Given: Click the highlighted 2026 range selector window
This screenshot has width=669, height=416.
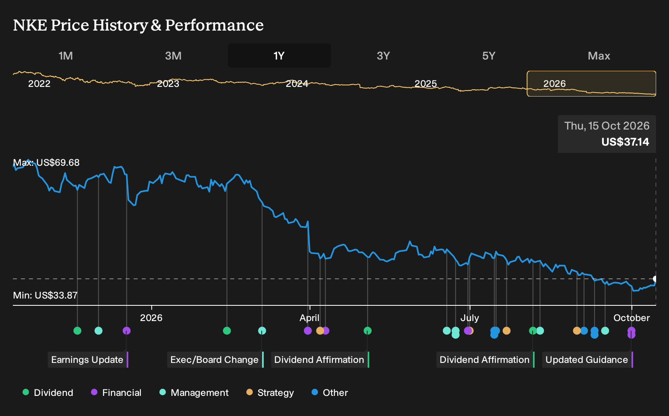Looking at the screenshot, I should (x=591, y=84).
